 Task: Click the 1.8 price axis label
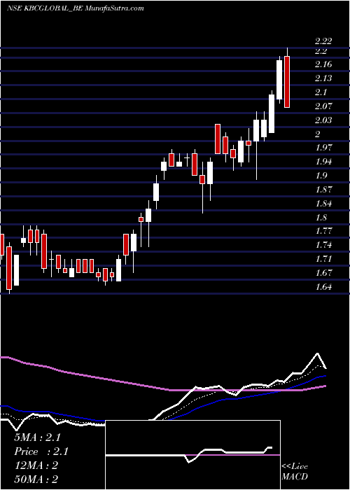tap(321, 217)
